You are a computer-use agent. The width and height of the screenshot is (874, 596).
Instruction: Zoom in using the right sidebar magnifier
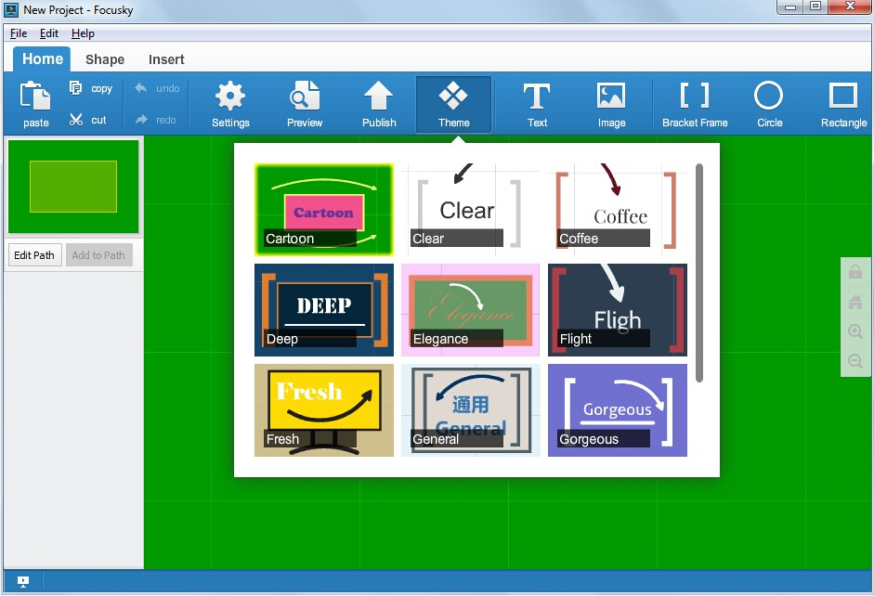pos(854,331)
